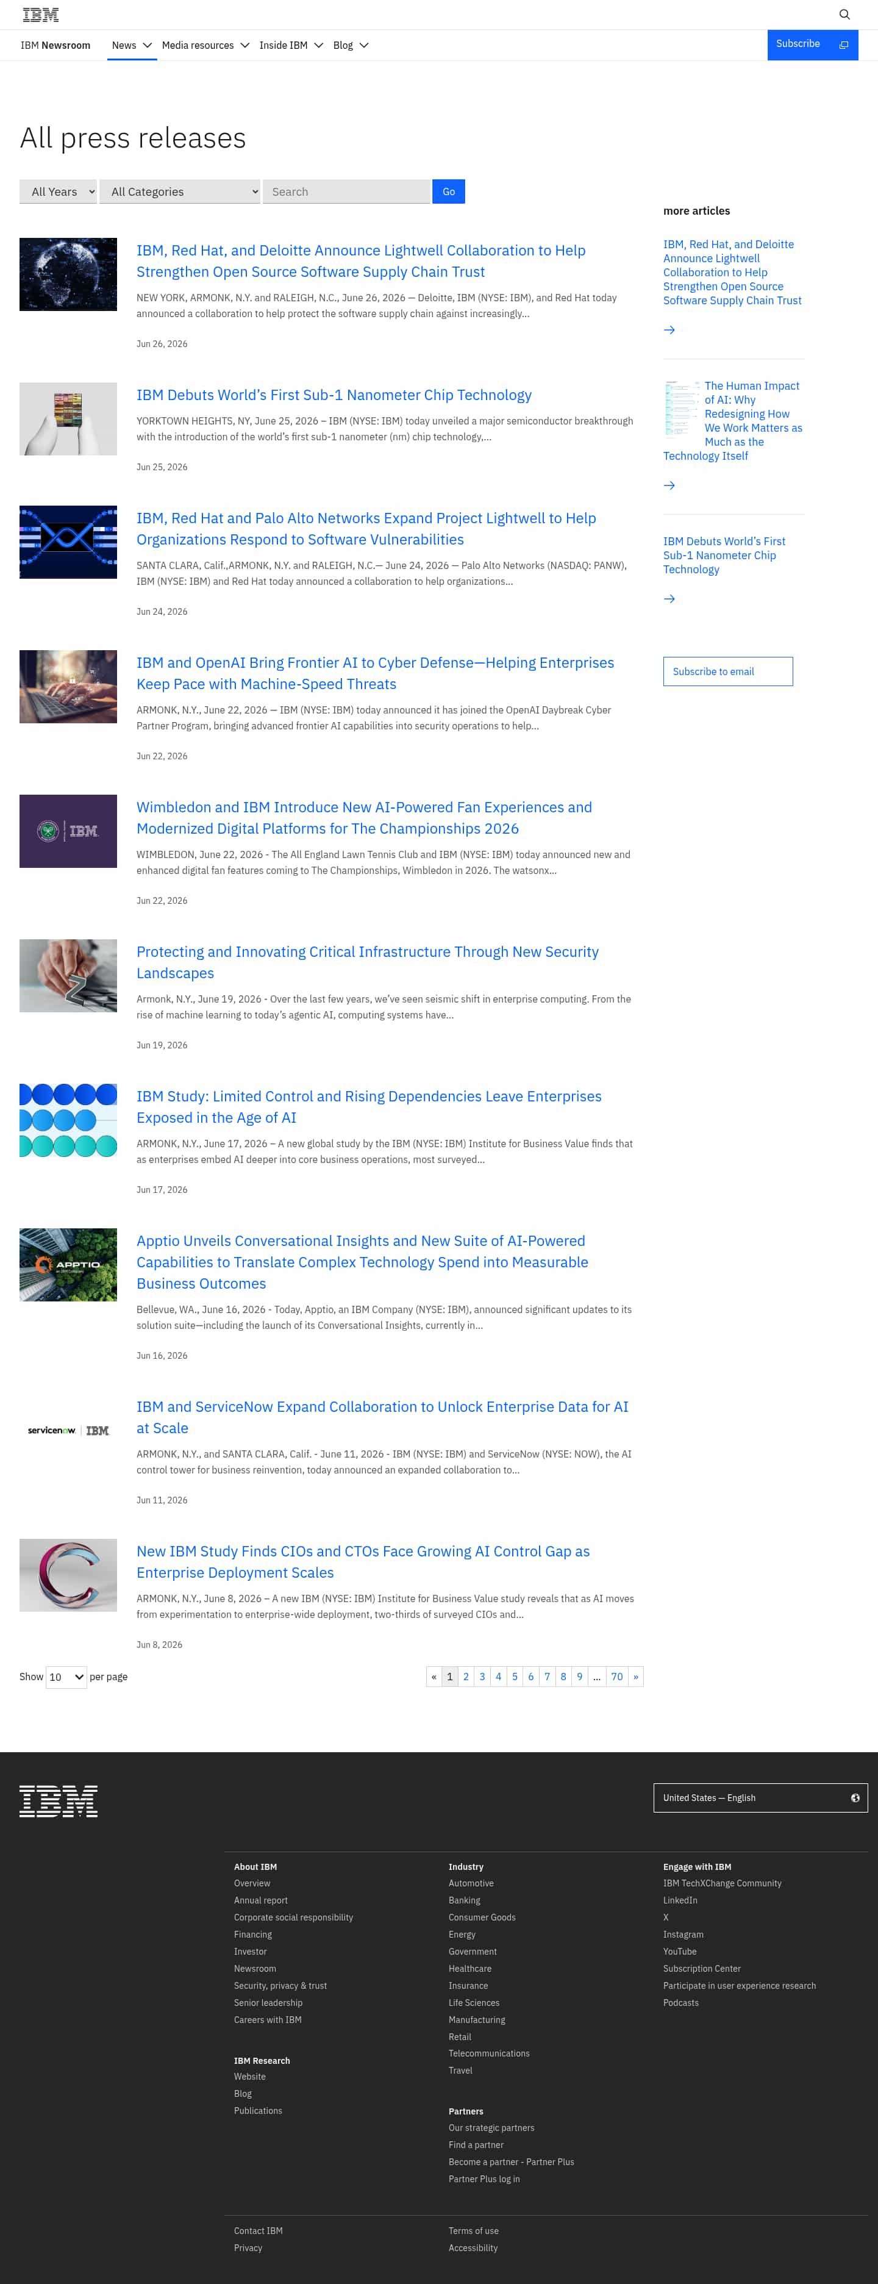The image size is (878, 2284).
Task: Expand the Blog menu
Action: pos(351,45)
